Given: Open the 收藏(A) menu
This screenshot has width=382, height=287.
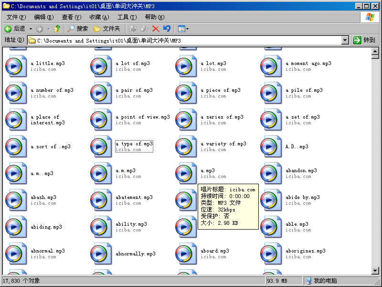Looking at the screenshot, I should 99,17.
